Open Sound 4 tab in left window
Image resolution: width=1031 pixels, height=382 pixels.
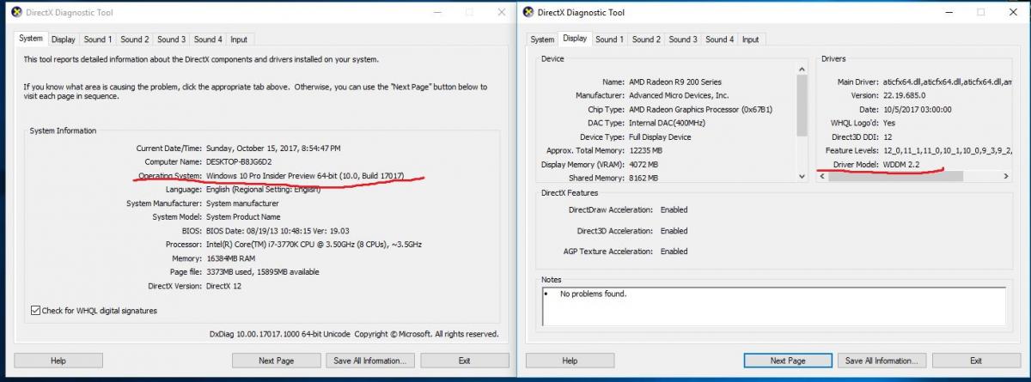208,39
